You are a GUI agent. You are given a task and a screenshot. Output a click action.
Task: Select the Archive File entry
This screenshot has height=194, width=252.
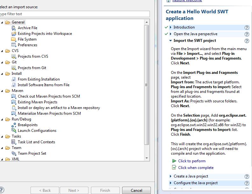[27, 28]
